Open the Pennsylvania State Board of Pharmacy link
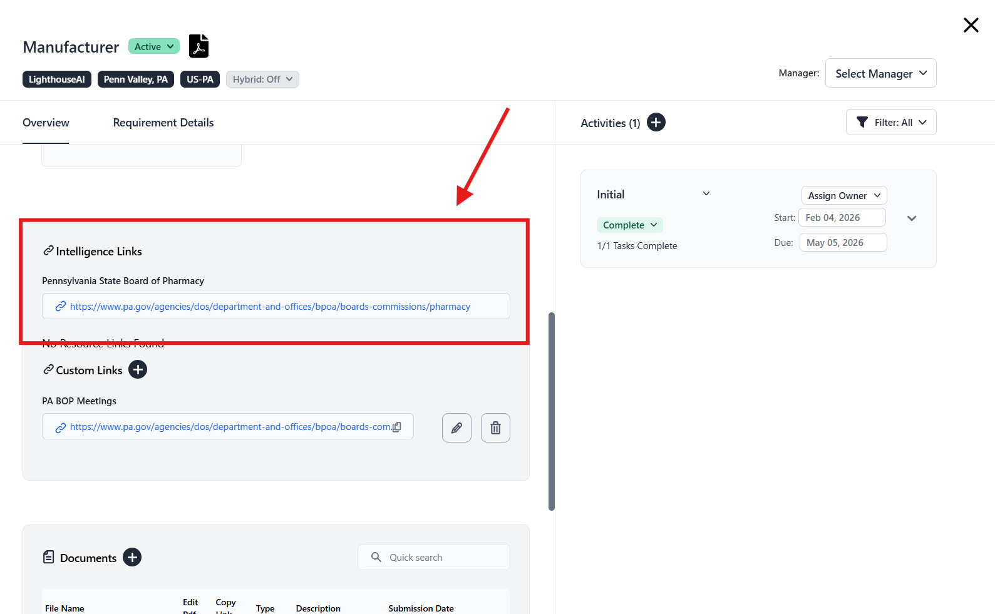The image size is (995, 614). [270, 307]
